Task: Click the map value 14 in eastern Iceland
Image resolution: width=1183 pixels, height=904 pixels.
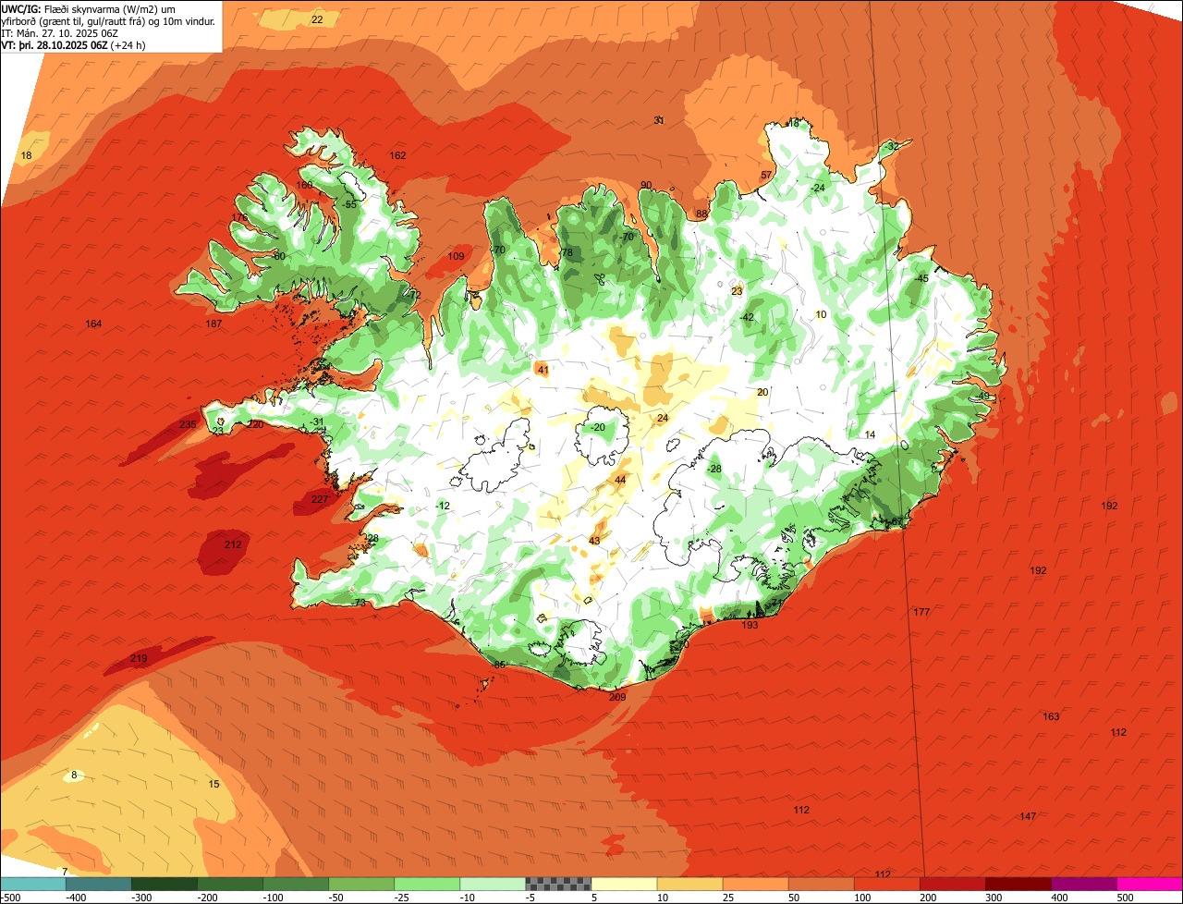Action: [x=870, y=434]
